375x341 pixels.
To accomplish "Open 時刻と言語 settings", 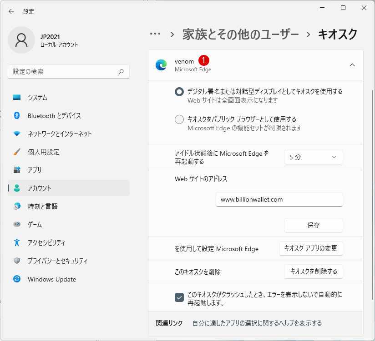I will 69,206.
